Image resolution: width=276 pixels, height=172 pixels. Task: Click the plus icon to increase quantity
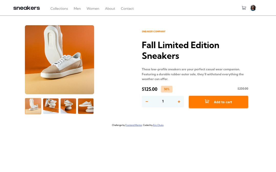pyautogui.click(x=179, y=101)
